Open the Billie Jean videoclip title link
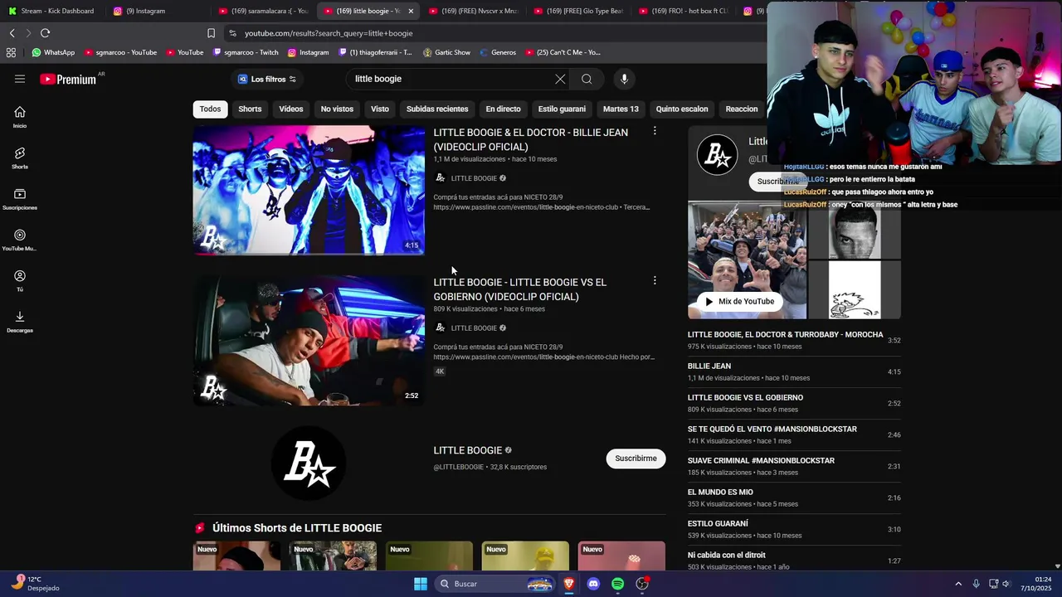This screenshot has width=1062, height=597. pyautogui.click(x=530, y=139)
